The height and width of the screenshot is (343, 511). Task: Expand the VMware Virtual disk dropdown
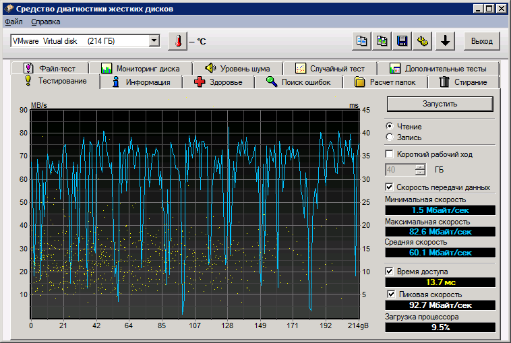point(154,41)
